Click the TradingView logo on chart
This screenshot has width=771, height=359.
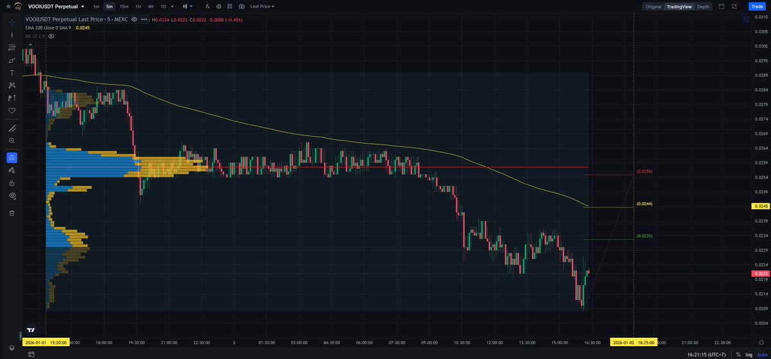(x=30, y=330)
